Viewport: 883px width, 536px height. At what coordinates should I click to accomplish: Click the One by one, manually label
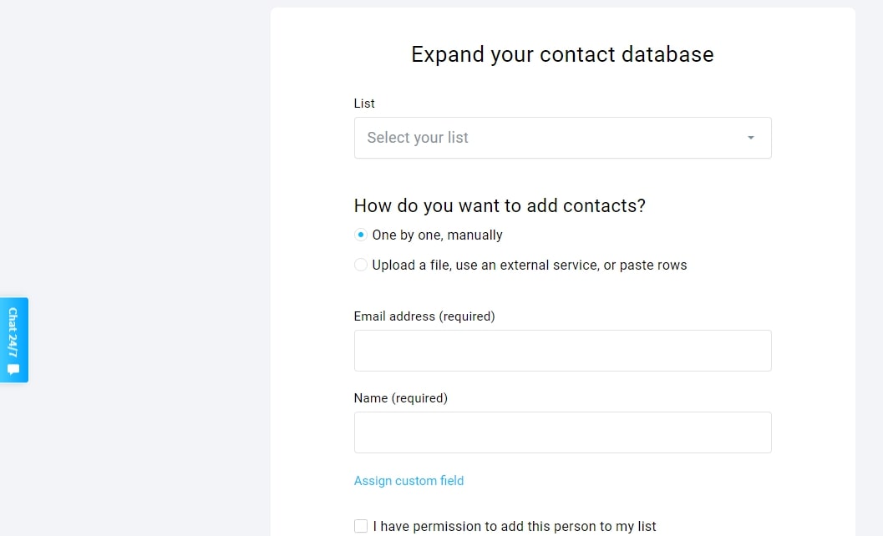[x=437, y=235]
